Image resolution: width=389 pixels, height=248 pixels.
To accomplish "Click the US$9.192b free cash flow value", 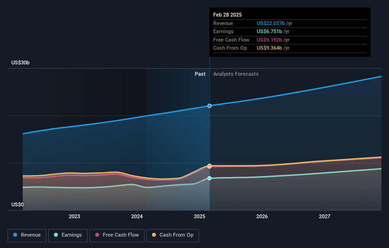I will (x=269, y=40).
